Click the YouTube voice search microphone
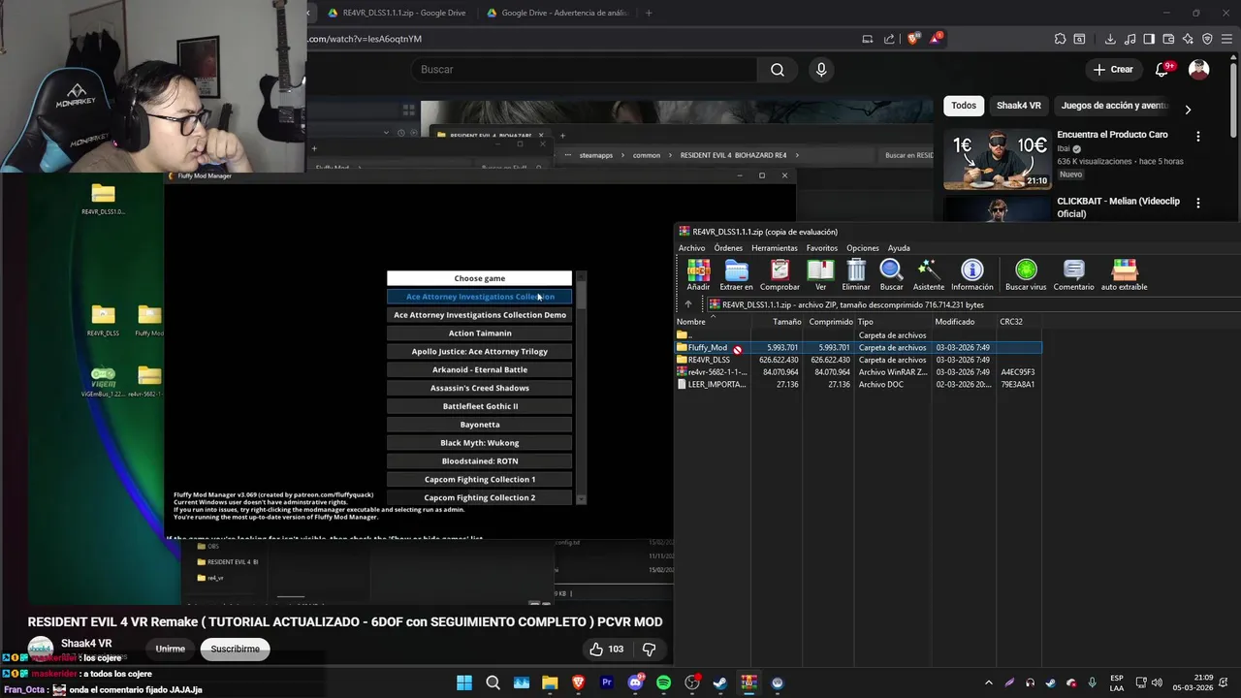Screen dimensions: 1241x698 pyautogui.click(x=821, y=70)
